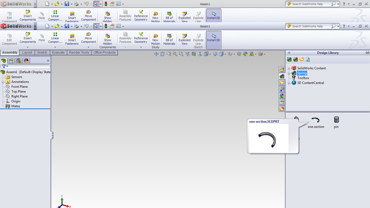Open the Render Tools tab
The height and width of the screenshot is (208, 370).
coord(79,53)
